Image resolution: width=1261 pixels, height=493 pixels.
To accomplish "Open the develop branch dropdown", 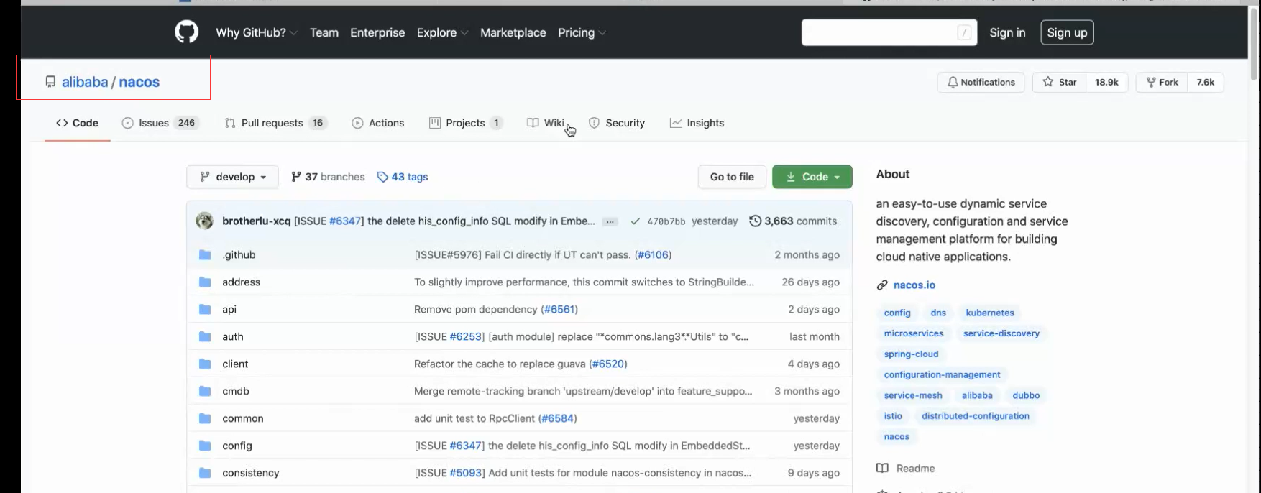I will click(232, 177).
